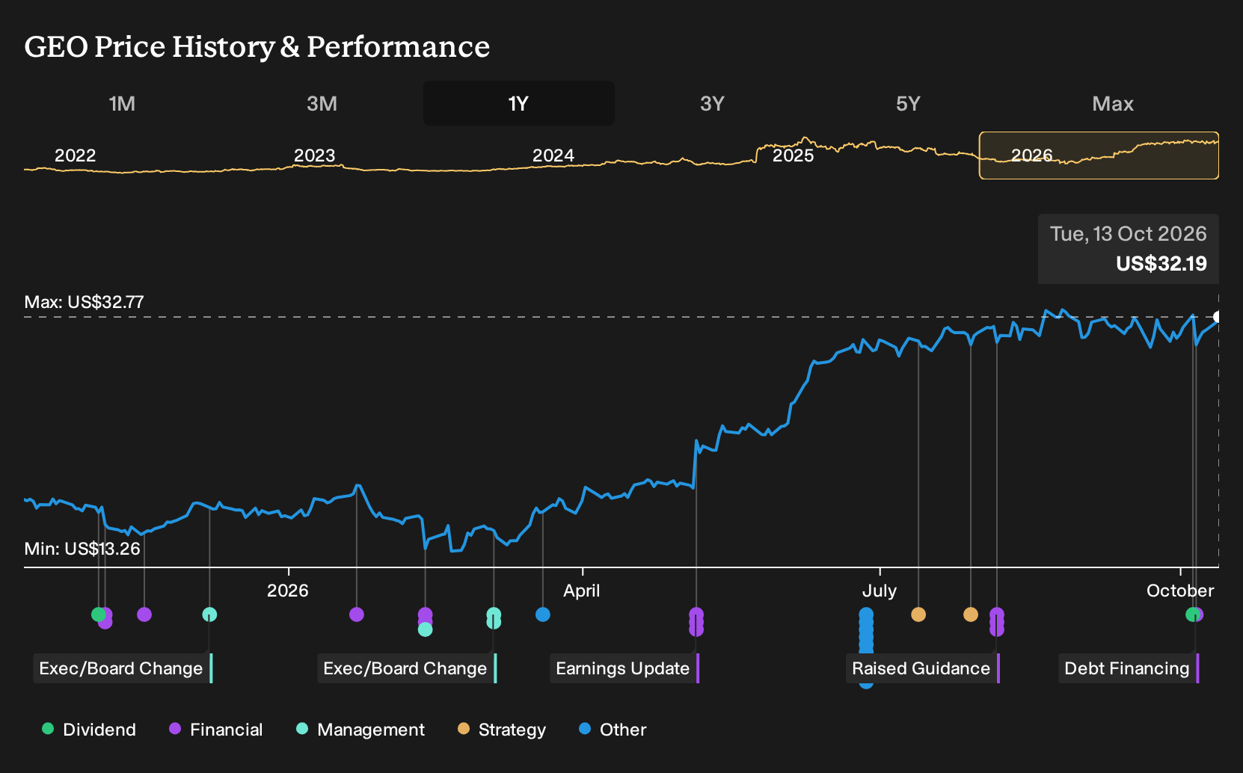This screenshot has height=773, width=1243.
Task: Click the green Dividend dot near October
Action: [x=1192, y=615]
